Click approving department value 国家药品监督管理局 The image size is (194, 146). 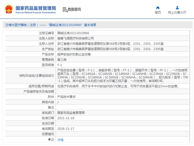[x=71, y=113]
